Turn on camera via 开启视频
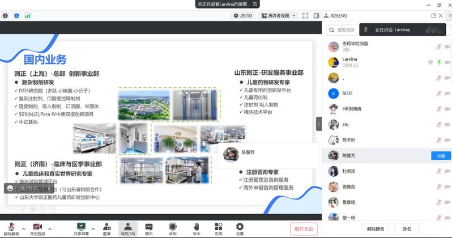The image size is (452, 238). (x=37, y=229)
